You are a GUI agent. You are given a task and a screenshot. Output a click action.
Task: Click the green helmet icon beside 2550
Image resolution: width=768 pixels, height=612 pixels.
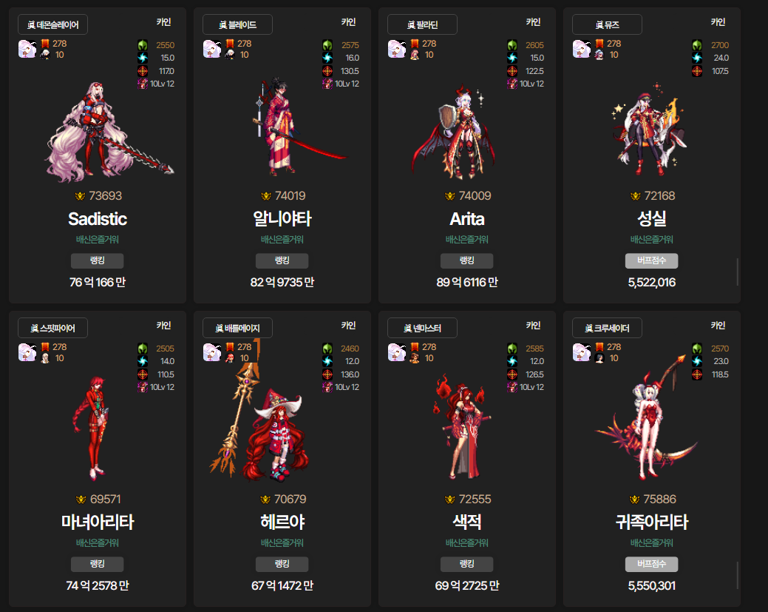tap(143, 45)
